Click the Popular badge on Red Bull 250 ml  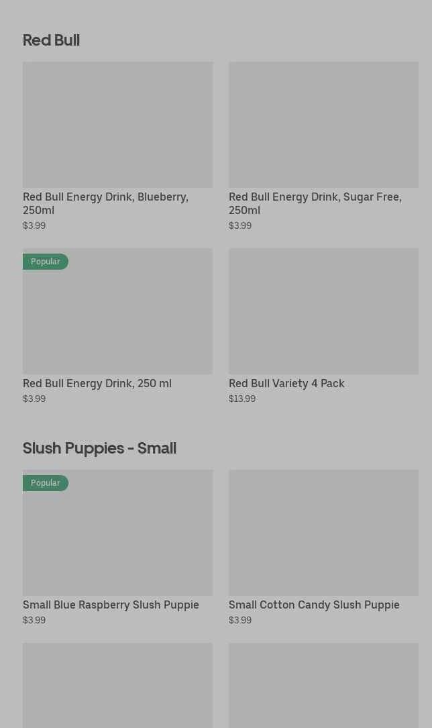point(45,262)
